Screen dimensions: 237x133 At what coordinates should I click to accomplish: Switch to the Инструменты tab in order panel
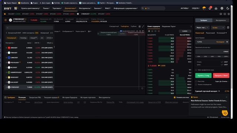click(221, 20)
